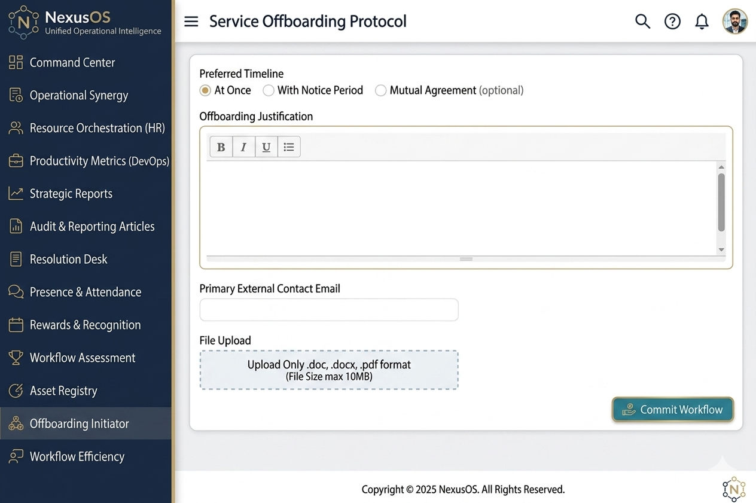Open the notifications bell
The height and width of the screenshot is (503, 756).
click(702, 22)
